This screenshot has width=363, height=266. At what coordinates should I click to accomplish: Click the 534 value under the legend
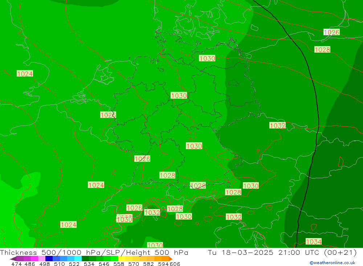pos(89,264)
